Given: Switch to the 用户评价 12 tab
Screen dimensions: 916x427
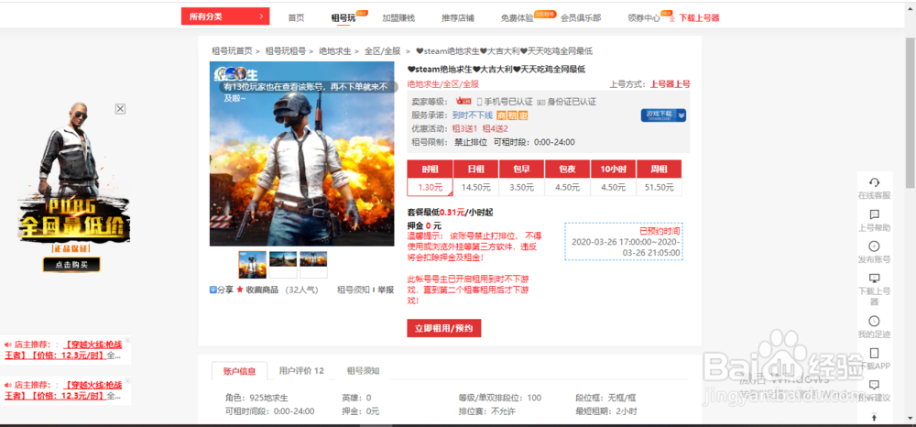Looking at the screenshot, I should [x=301, y=371].
